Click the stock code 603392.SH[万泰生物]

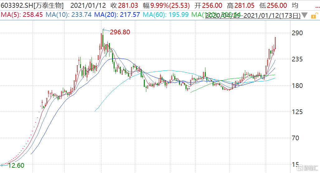[32, 6]
